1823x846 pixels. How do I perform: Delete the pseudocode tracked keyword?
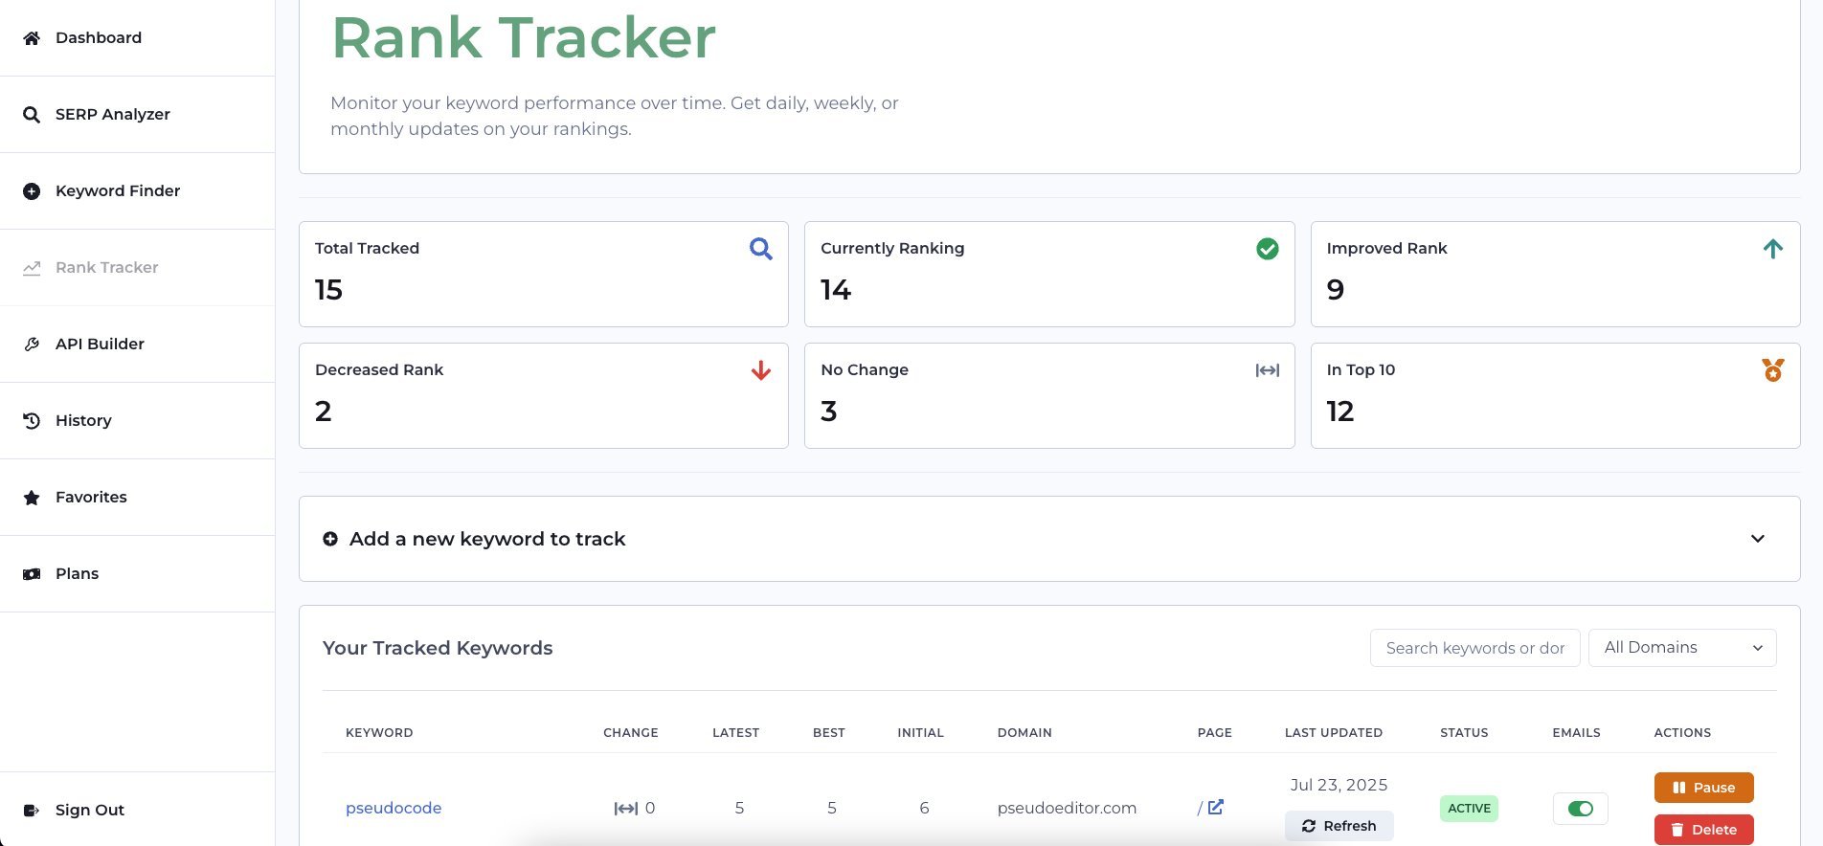click(x=1703, y=829)
